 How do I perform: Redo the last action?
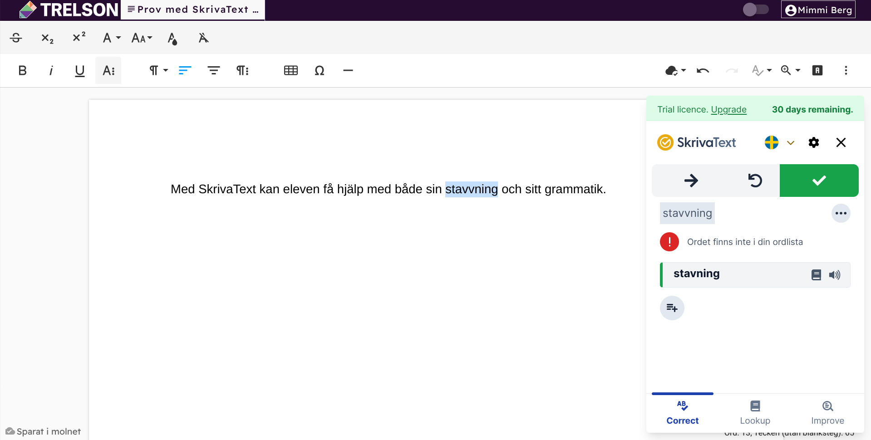click(x=732, y=70)
